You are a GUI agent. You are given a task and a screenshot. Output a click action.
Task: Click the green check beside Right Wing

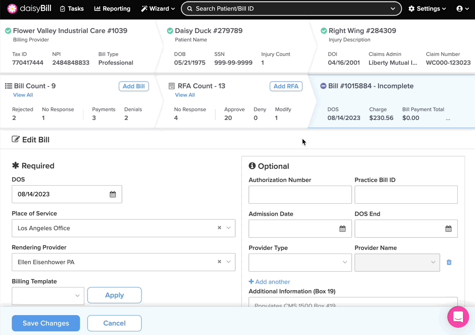(x=324, y=31)
